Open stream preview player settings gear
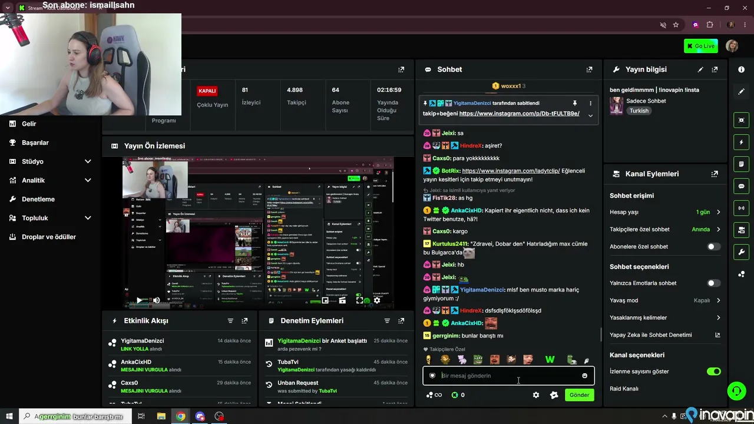This screenshot has height=424, width=754. pos(377,300)
